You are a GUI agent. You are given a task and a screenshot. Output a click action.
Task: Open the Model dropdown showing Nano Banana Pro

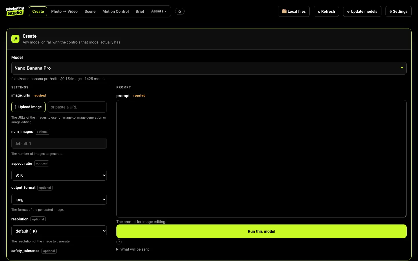pyautogui.click(x=209, y=68)
